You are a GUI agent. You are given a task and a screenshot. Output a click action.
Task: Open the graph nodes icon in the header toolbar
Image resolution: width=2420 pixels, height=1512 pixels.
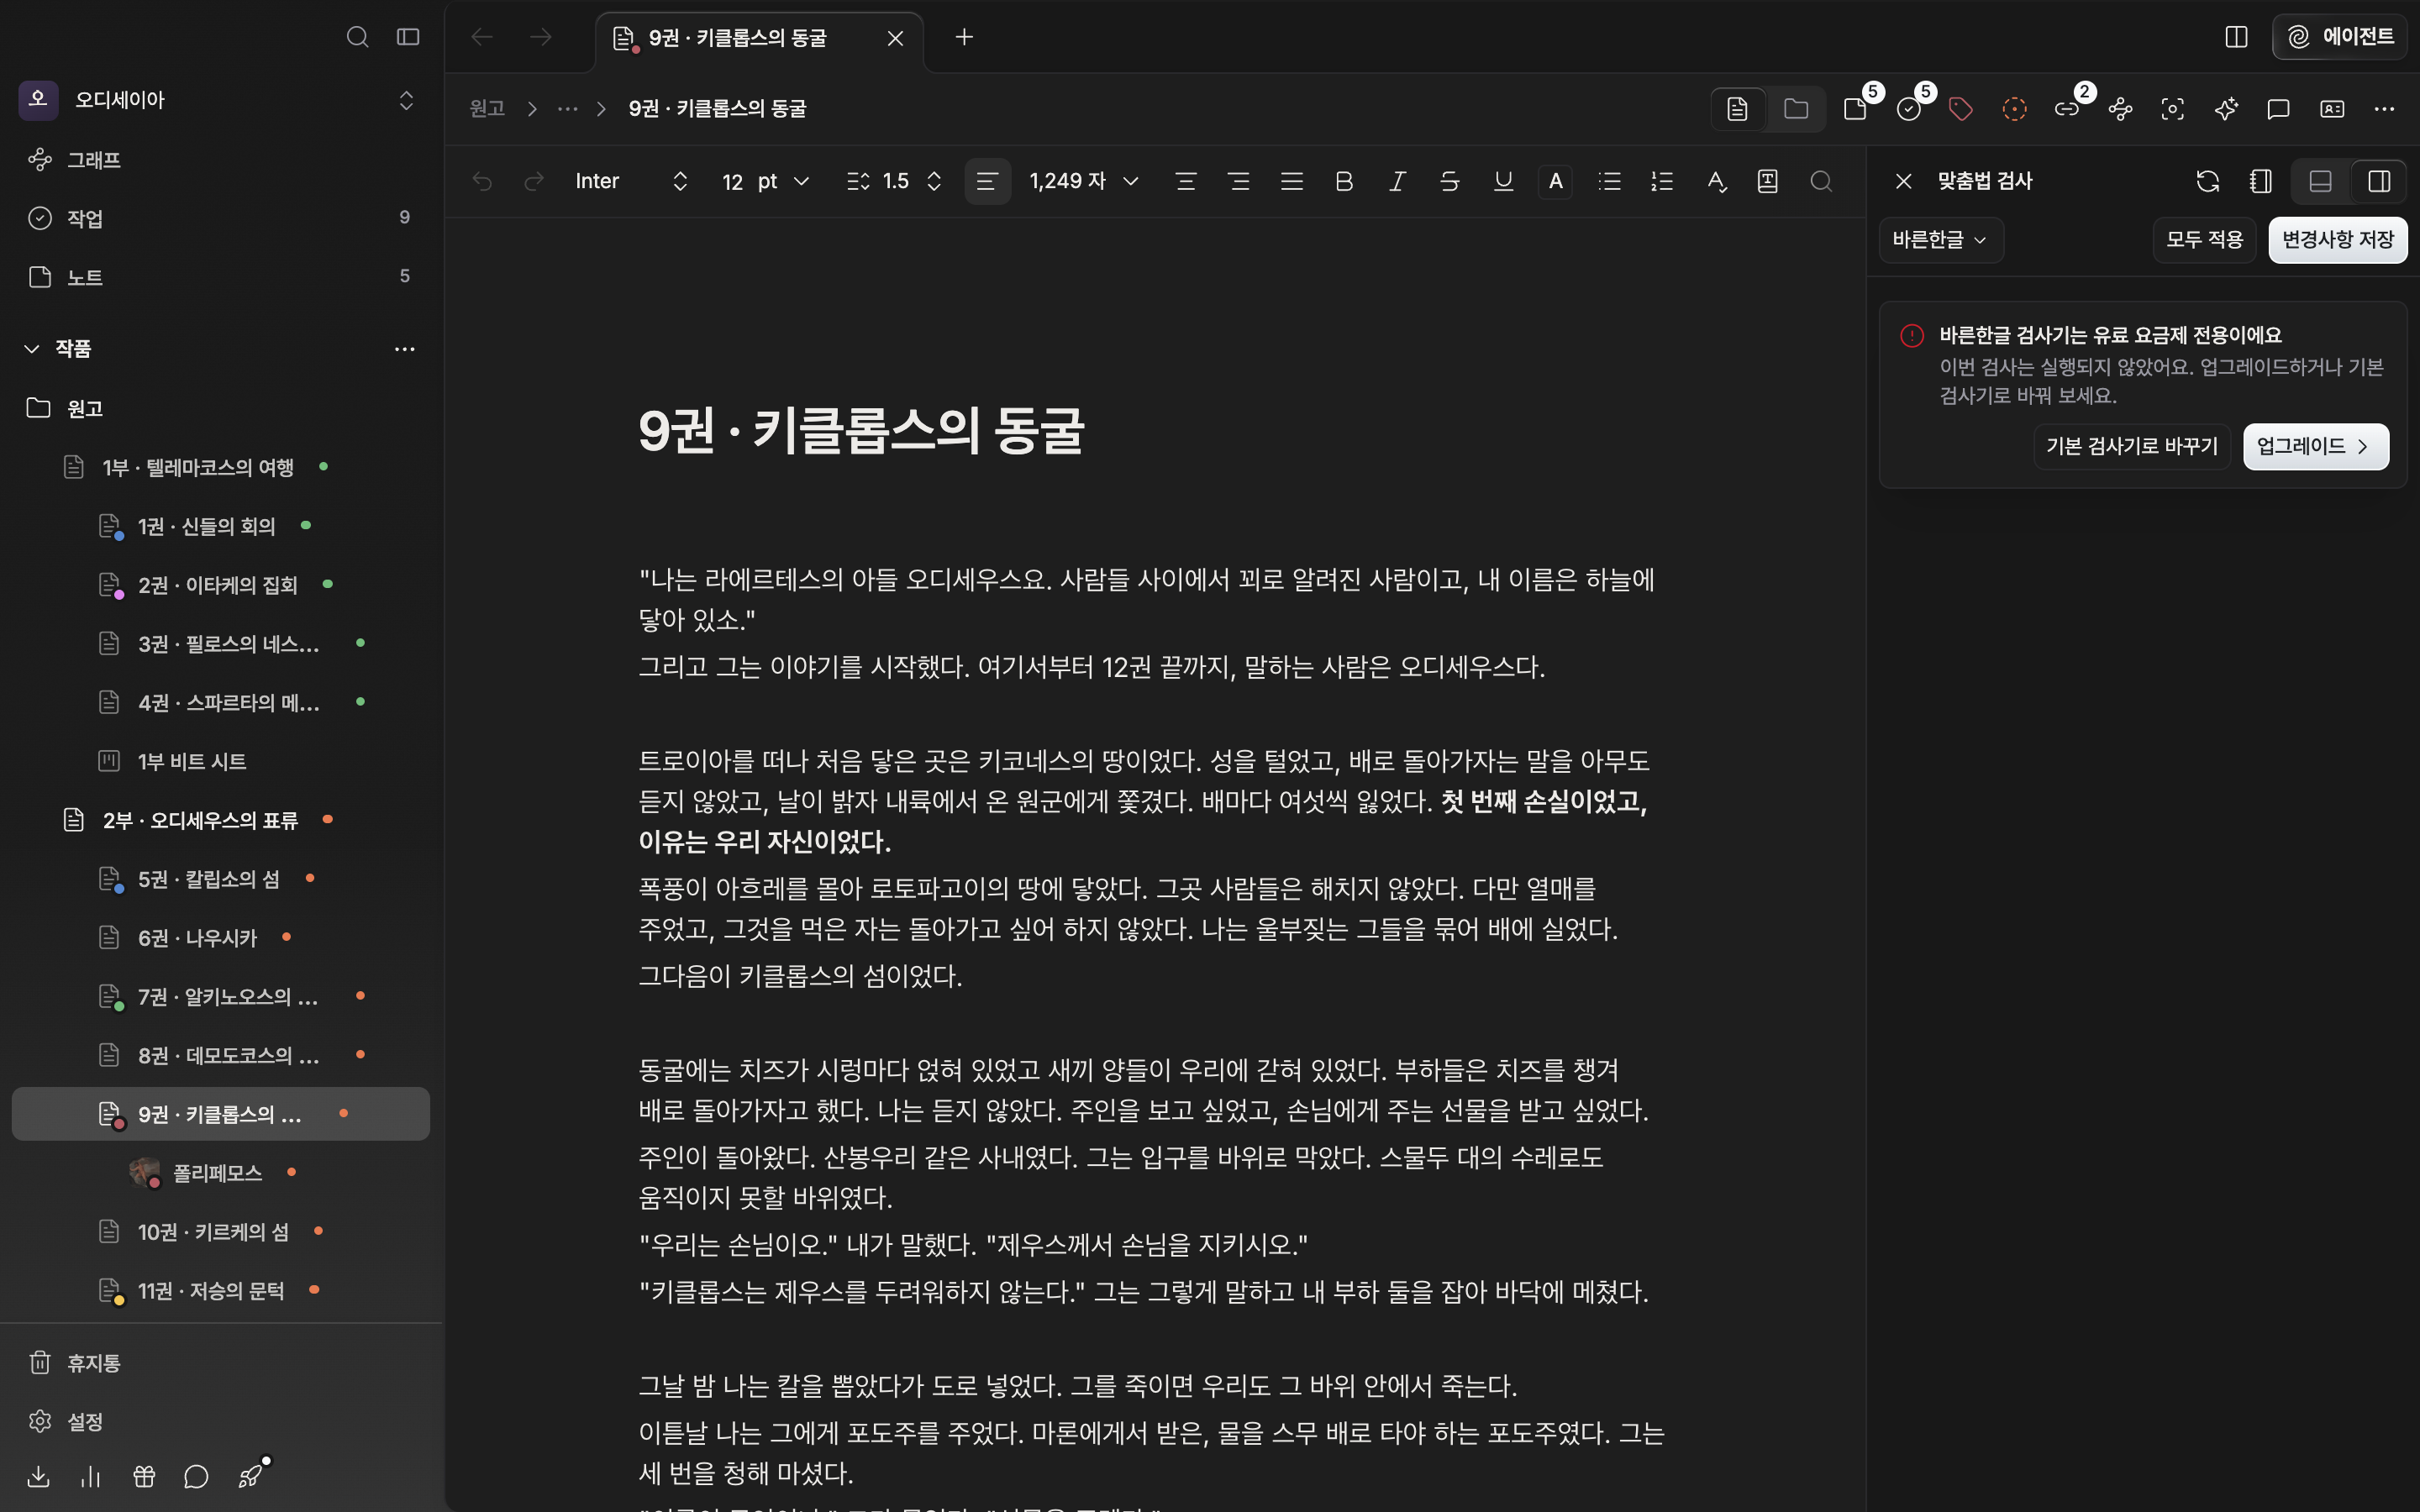coord(2120,108)
